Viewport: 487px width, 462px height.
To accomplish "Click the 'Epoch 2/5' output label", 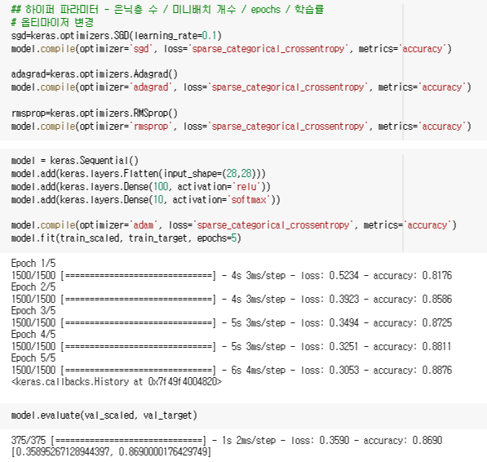I will 33,287.
